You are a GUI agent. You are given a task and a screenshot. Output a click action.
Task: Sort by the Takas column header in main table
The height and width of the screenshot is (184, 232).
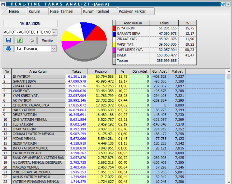77,71
